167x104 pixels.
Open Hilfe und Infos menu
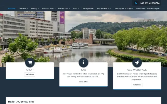pyautogui.click(x=48, y=9)
